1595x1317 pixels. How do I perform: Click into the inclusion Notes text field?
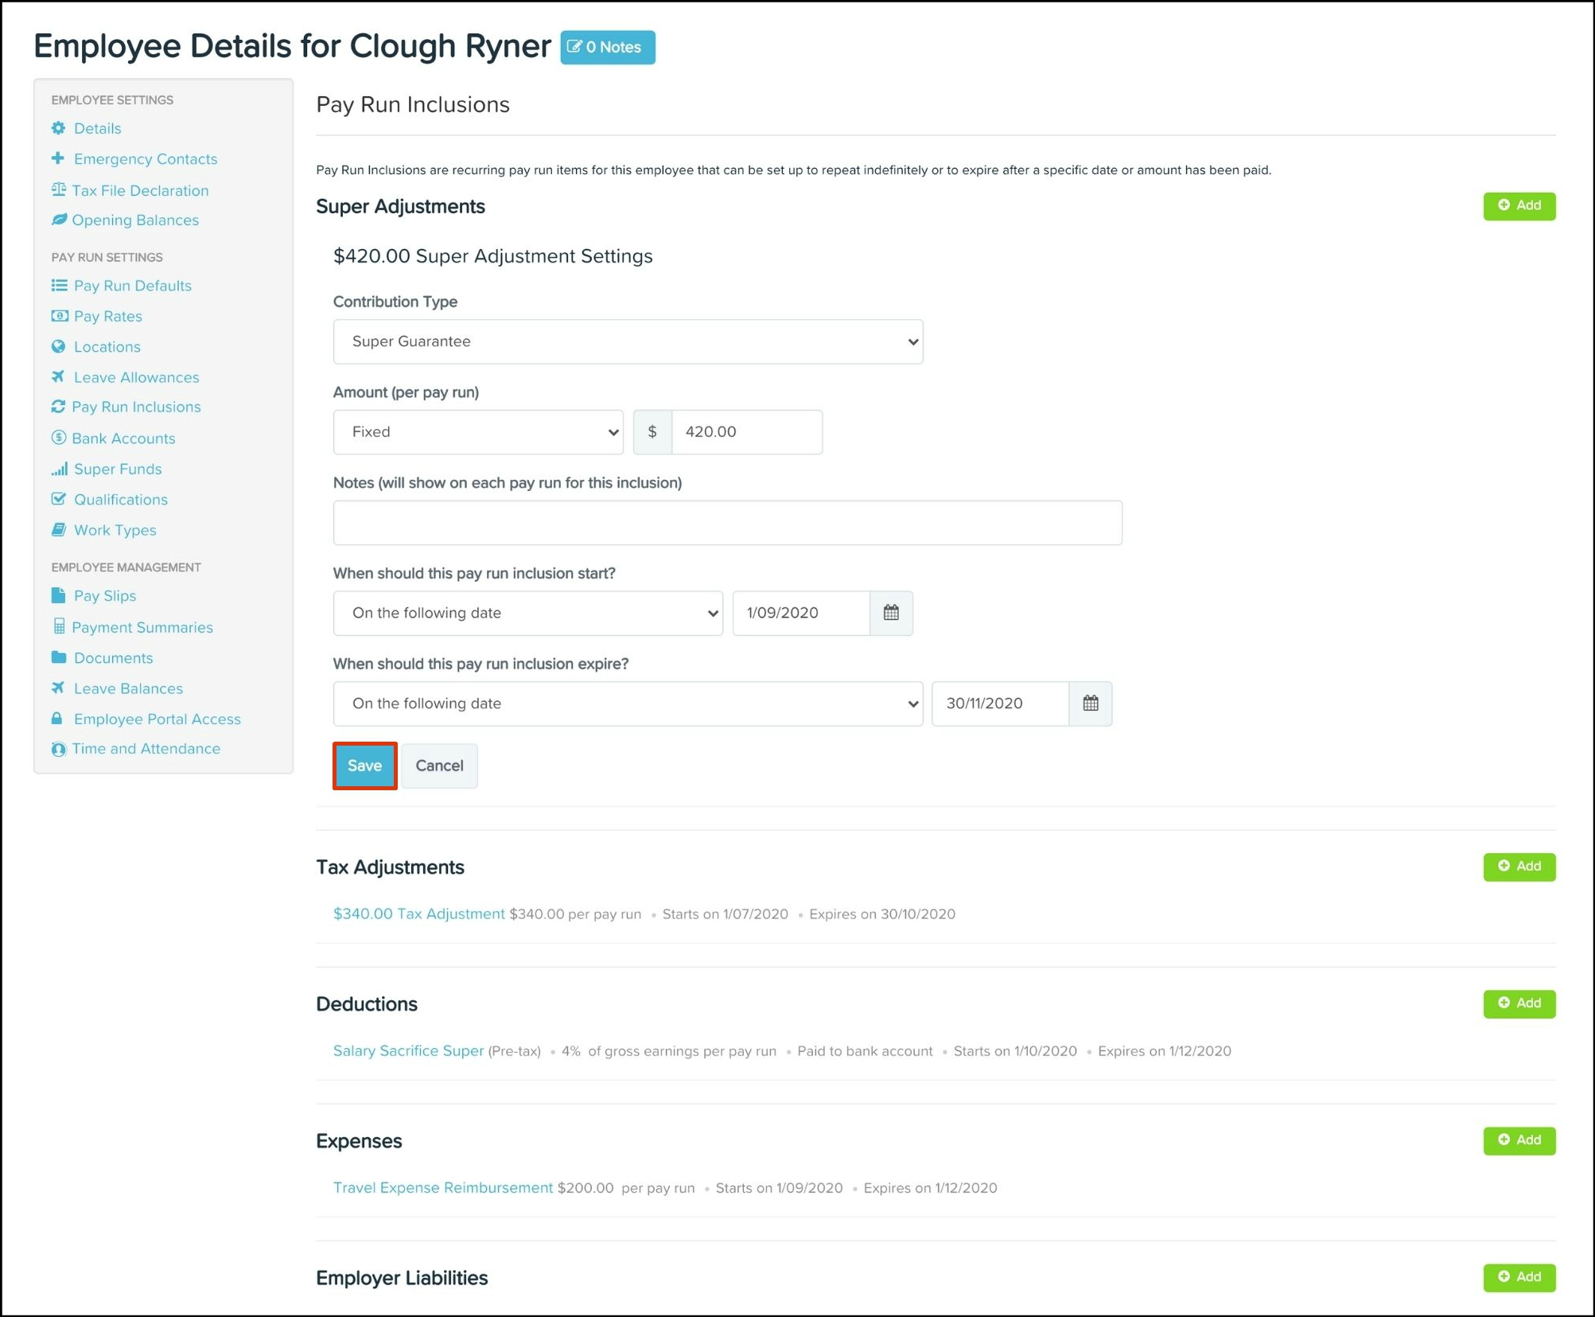coord(727,523)
